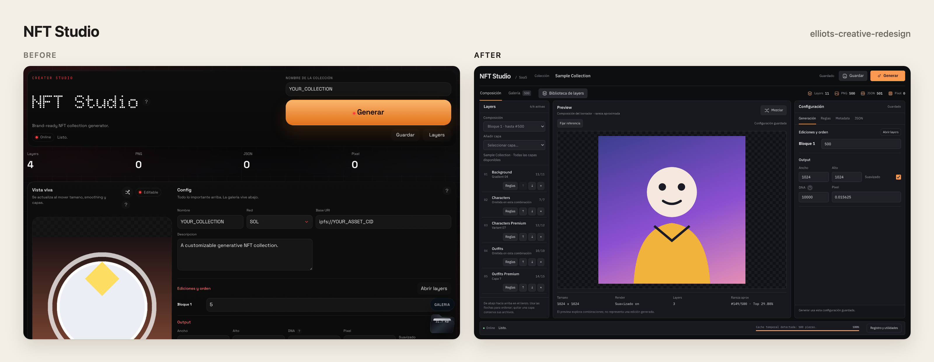Open the help icon next to NFT Studio title
The width and height of the screenshot is (934, 362).
pyautogui.click(x=147, y=102)
